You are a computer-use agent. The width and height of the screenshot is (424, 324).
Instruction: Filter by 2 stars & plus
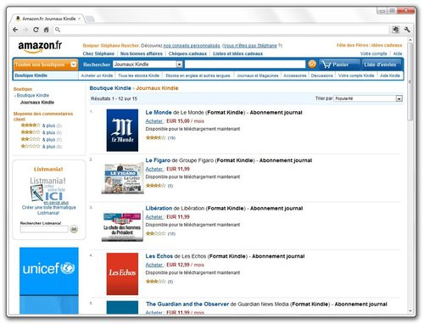[x=41, y=139]
